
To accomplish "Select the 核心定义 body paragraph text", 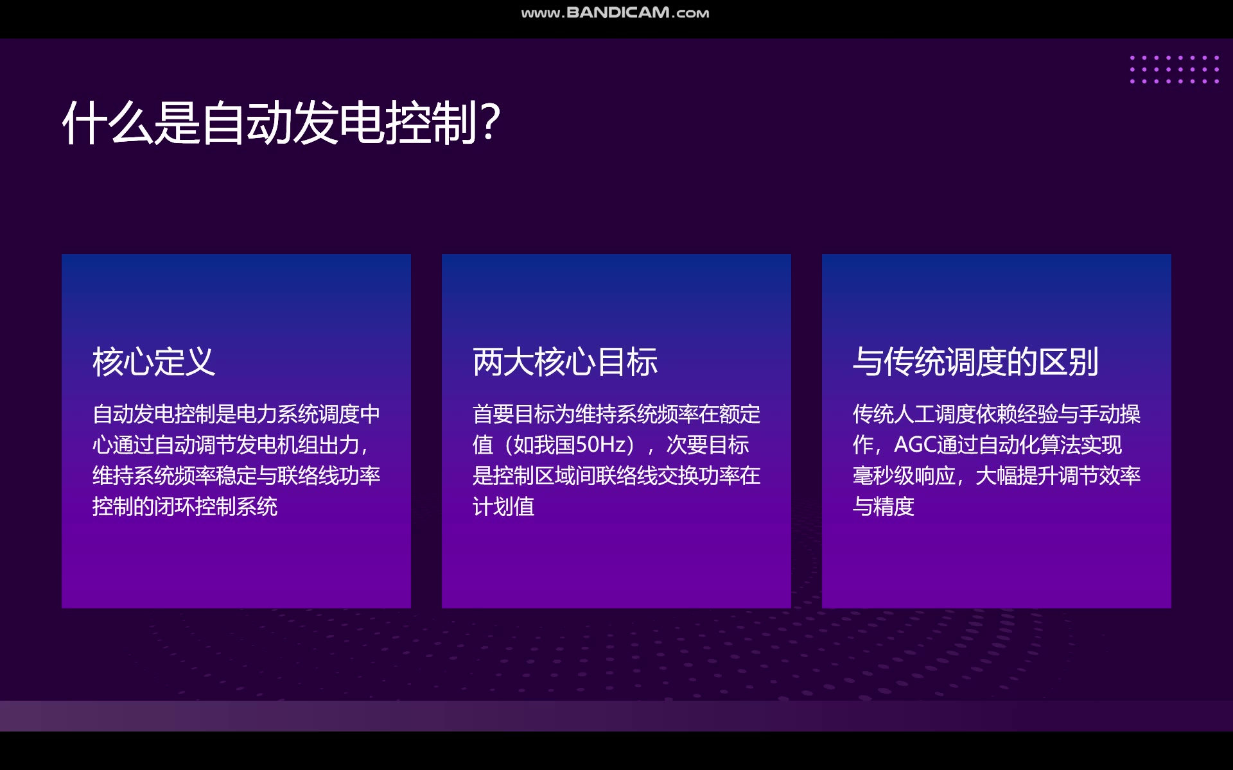I will click(236, 459).
